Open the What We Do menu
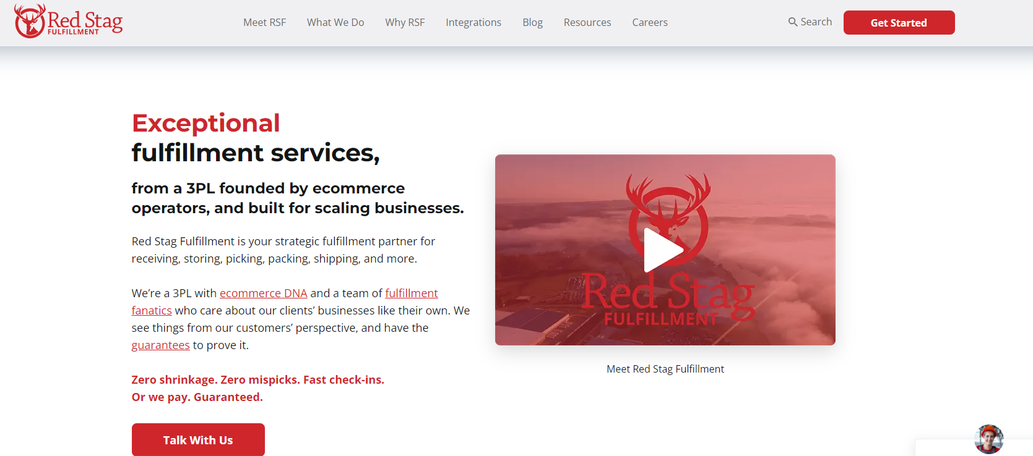The image size is (1033, 456). tap(335, 22)
